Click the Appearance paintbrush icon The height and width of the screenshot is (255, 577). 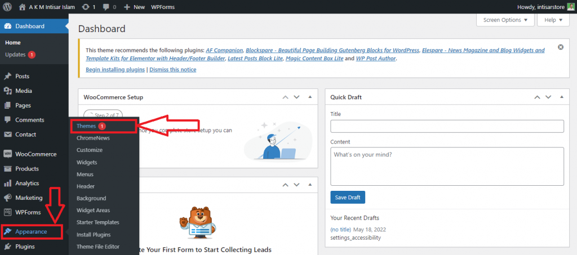pyautogui.click(x=7, y=231)
